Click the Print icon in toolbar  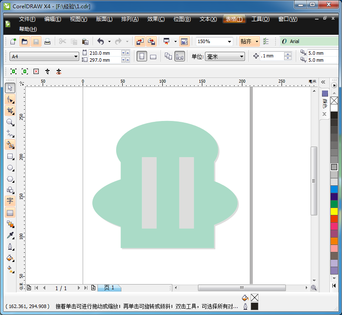click(47, 41)
